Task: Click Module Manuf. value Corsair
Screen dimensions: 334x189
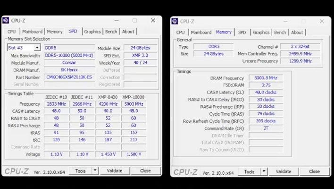Action: (69, 62)
